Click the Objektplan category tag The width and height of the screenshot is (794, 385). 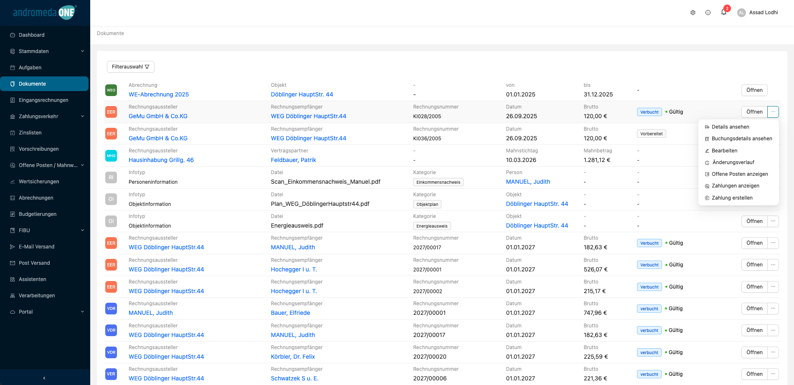click(427, 204)
